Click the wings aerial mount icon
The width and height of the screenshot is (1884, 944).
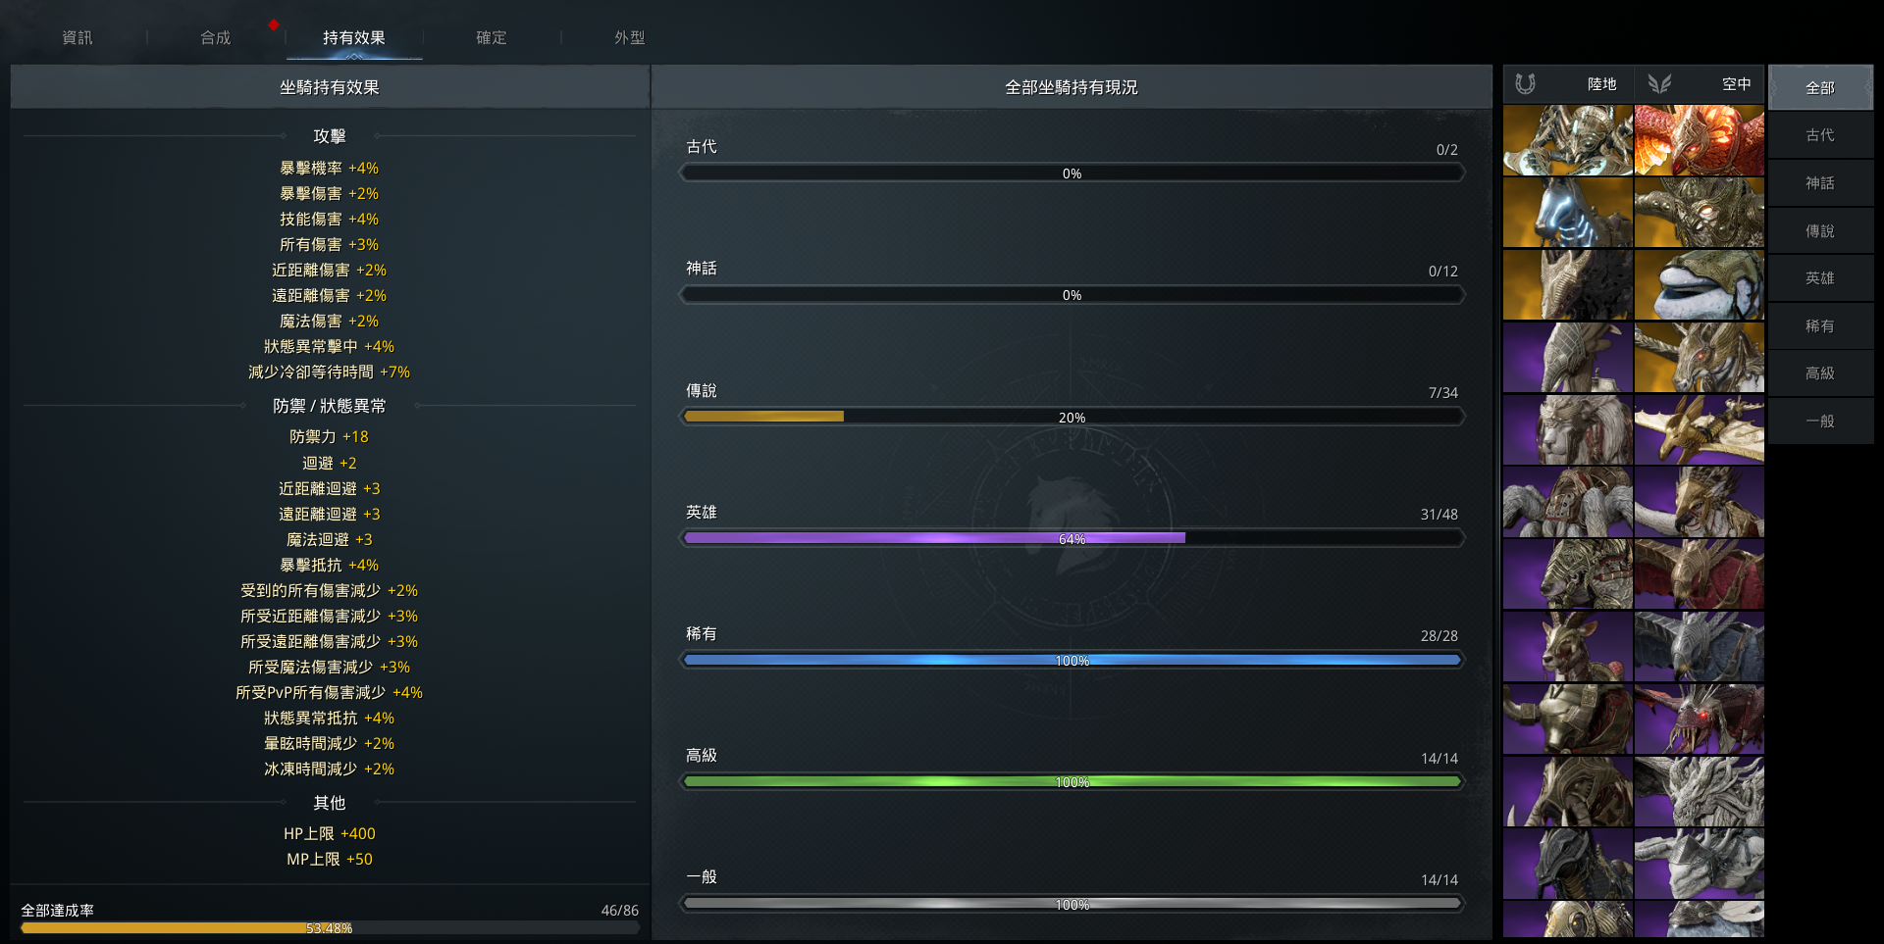(x=1659, y=84)
